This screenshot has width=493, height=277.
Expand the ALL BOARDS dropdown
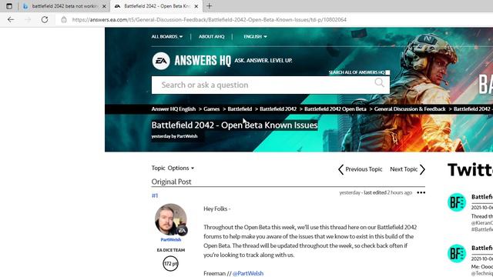pos(167,36)
